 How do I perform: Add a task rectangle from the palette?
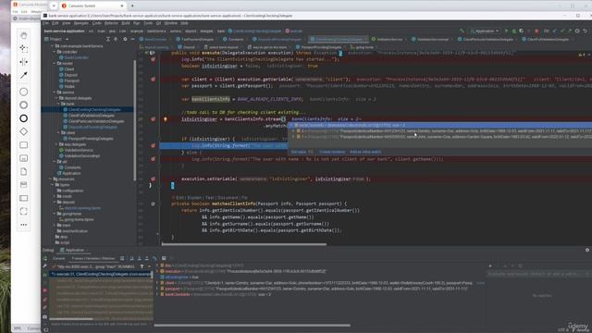[24, 145]
